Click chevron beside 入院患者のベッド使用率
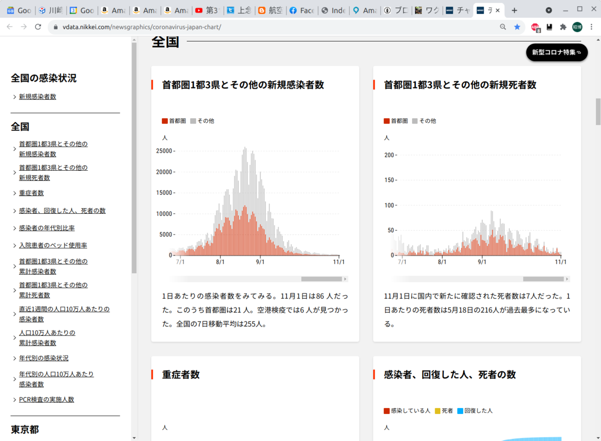The width and height of the screenshot is (601, 441). click(x=15, y=245)
